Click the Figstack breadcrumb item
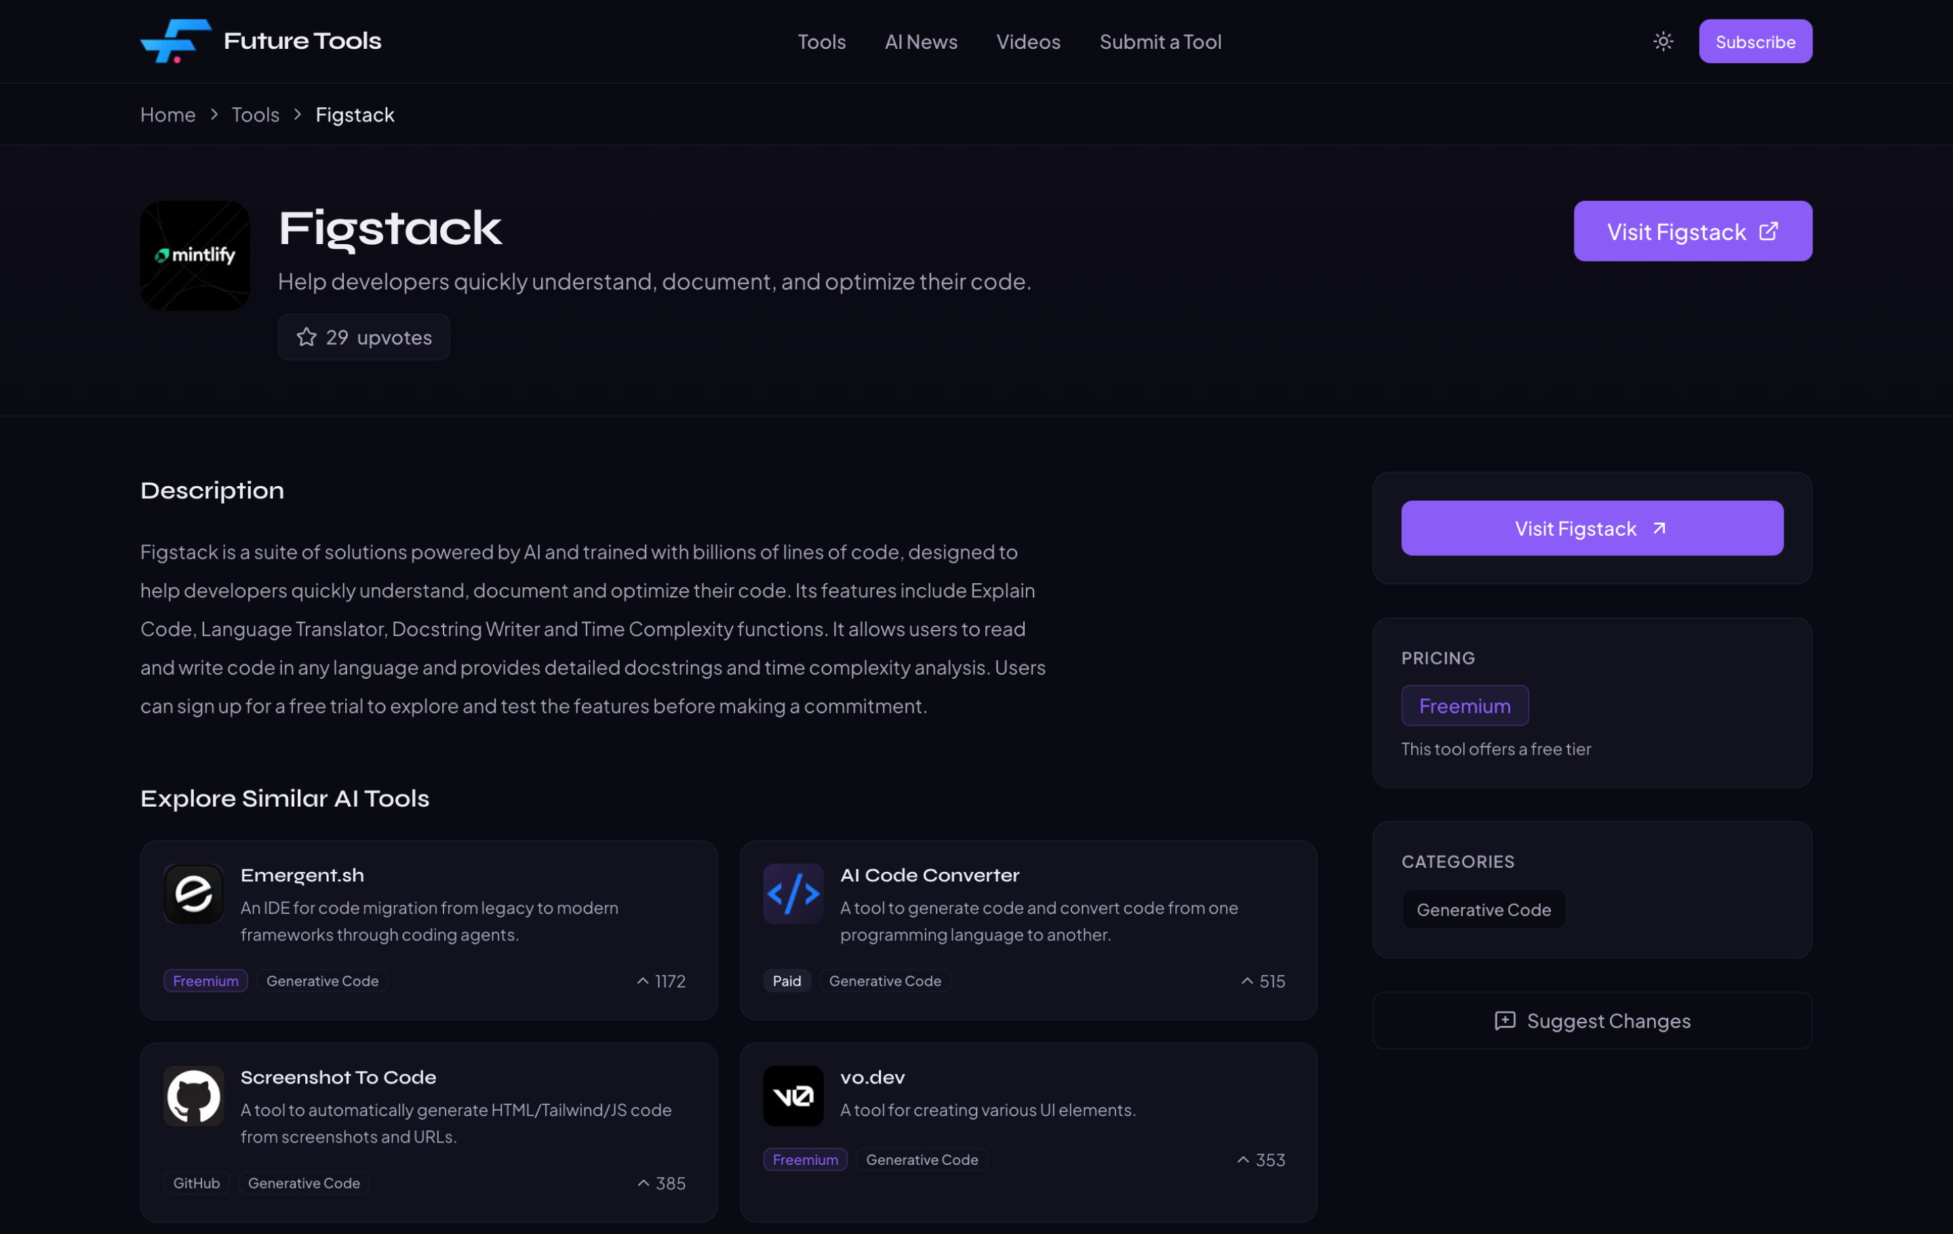 355,115
